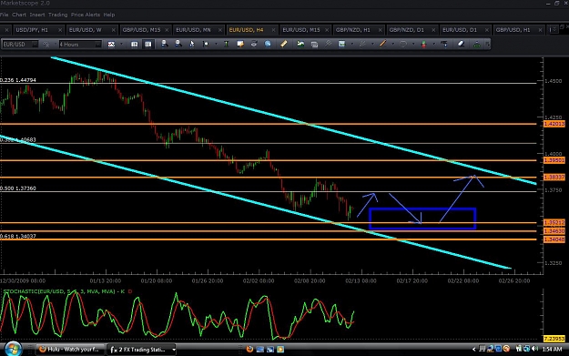
Task: Select the ellipse shape drawing tool
Action: (402, 44)
